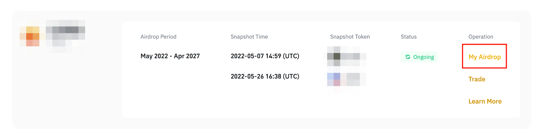Click the 2022-05-07 14:59 (UTC) snapshot time
The image size is (543, 139).
[265, 56]
